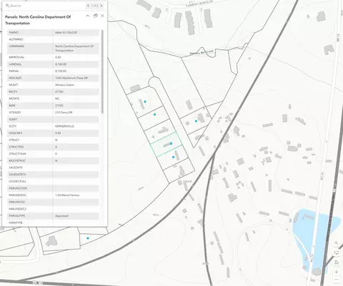
Task: Dock or undock the parcel popup
Action: (95, 16)
